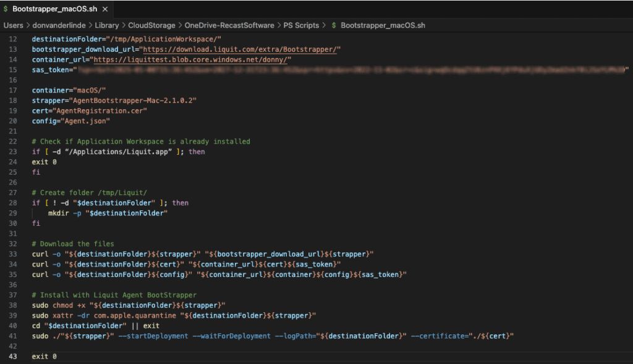Viewport: 633px width, 364px height.
Task: Click the final 'exit 0' statement
Action: point(43,356)
